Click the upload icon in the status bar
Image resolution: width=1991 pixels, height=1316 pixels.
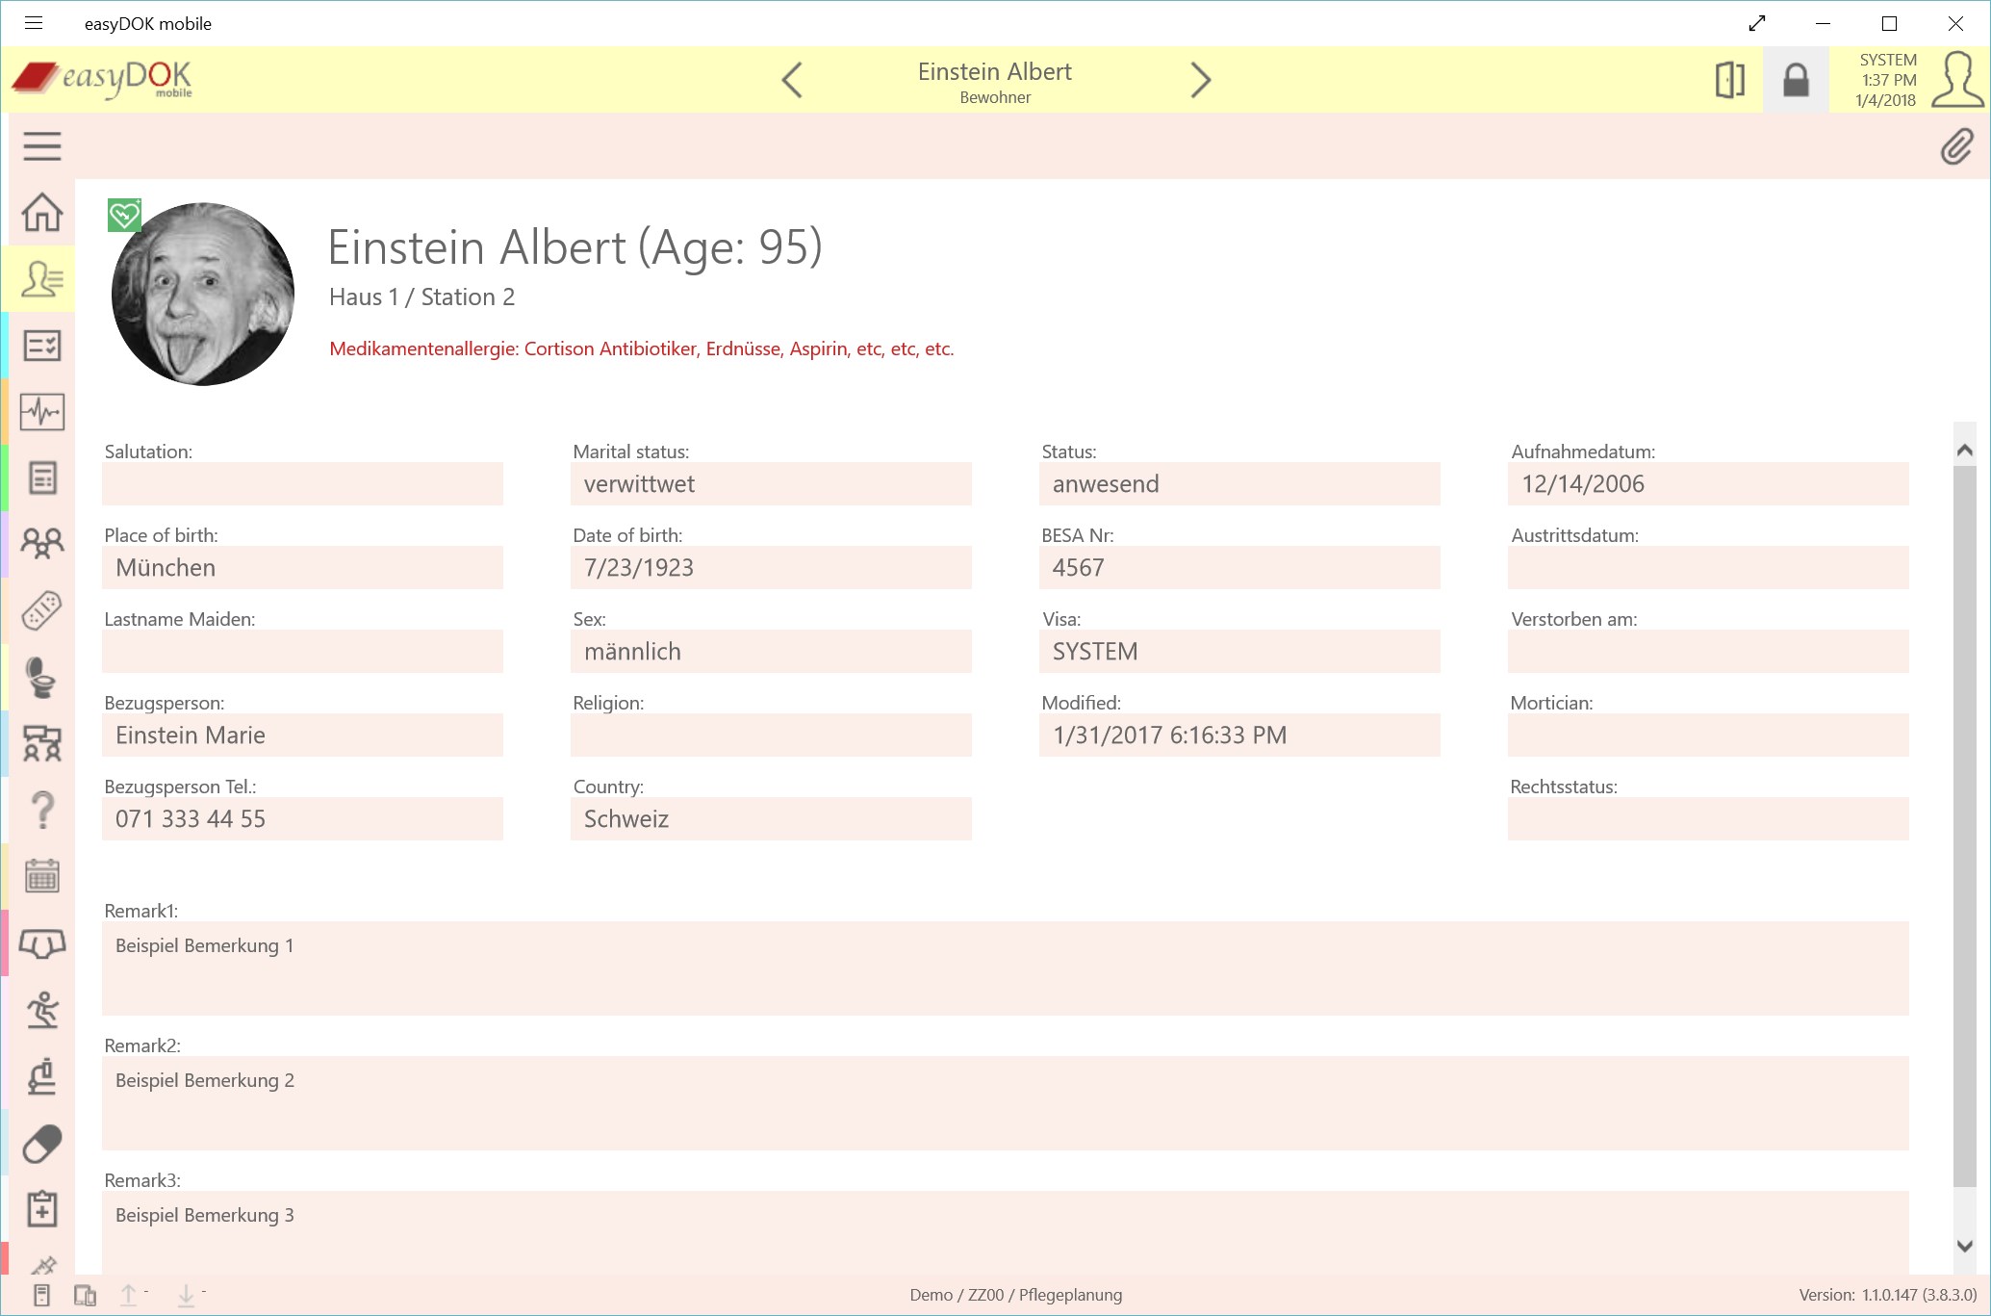click(x=129, y=1295)
